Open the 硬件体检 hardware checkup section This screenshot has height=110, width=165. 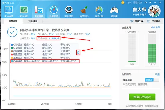(x=9, y=12)
